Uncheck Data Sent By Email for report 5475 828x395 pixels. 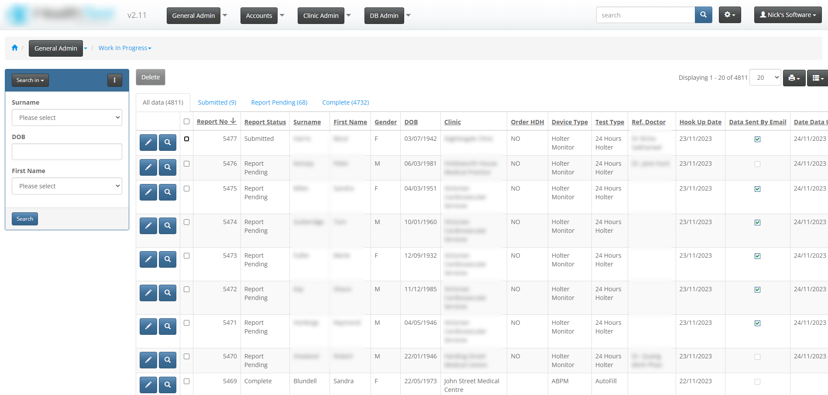757,189
